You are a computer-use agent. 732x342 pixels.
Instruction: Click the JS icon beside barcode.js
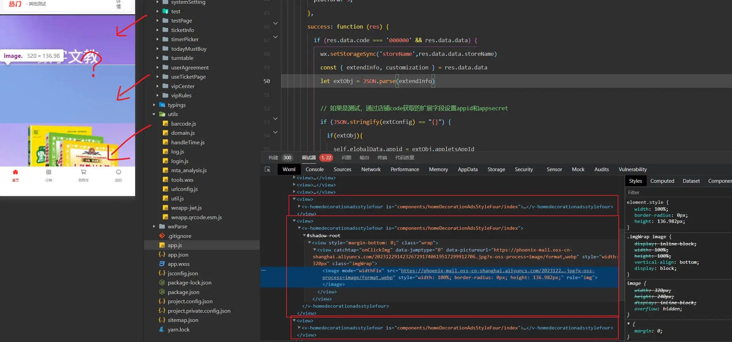tap(165, 124)
